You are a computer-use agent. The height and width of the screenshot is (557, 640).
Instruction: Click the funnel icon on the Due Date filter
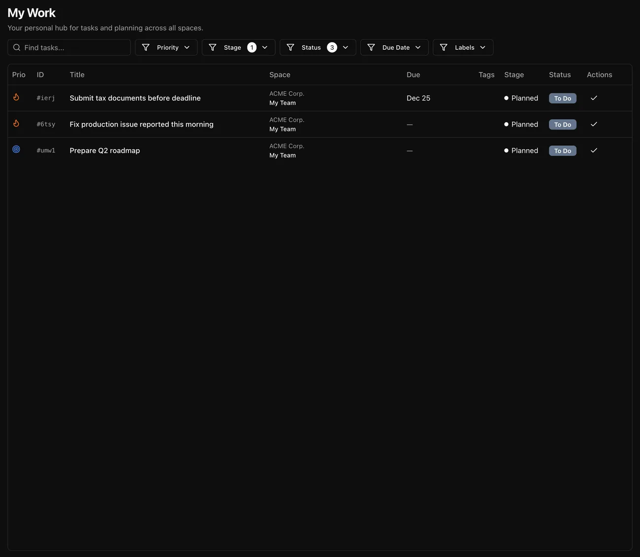371,48
